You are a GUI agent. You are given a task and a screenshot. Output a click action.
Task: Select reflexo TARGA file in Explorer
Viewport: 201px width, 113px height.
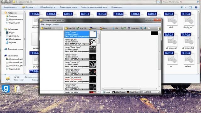coord(188,60)
